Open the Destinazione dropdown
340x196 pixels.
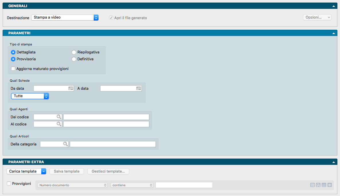pos(65,18)
